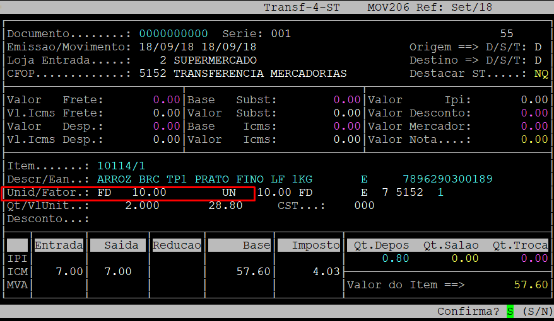Select the Destino D/S/T value
This screenshot has width=554, height=321.
point(538,60)
